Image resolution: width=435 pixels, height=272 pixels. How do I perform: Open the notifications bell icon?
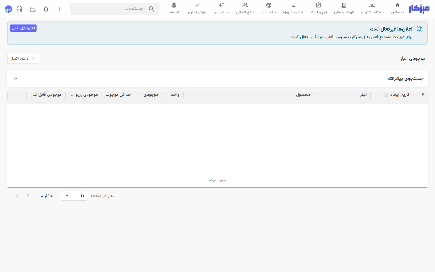(x=46, y=9)
